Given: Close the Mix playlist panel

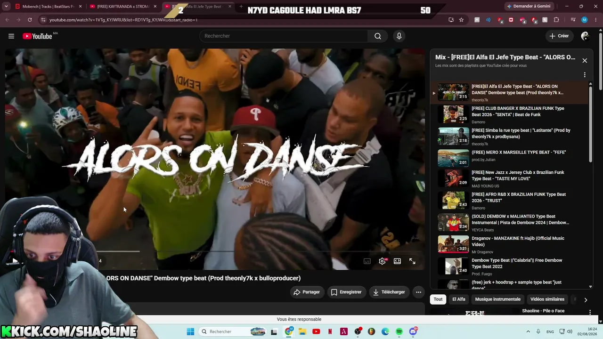Looking at the screenshot, I should pyautogui.click(x=585, y=60).
